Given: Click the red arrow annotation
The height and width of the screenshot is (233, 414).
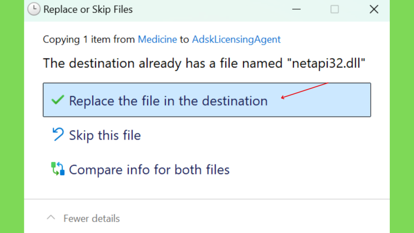Looking at the screenshot, I should pos(304,91).
